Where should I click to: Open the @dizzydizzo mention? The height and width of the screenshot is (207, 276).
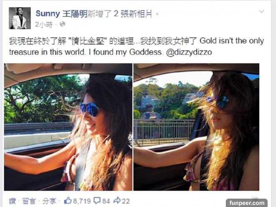click(189, 52)
